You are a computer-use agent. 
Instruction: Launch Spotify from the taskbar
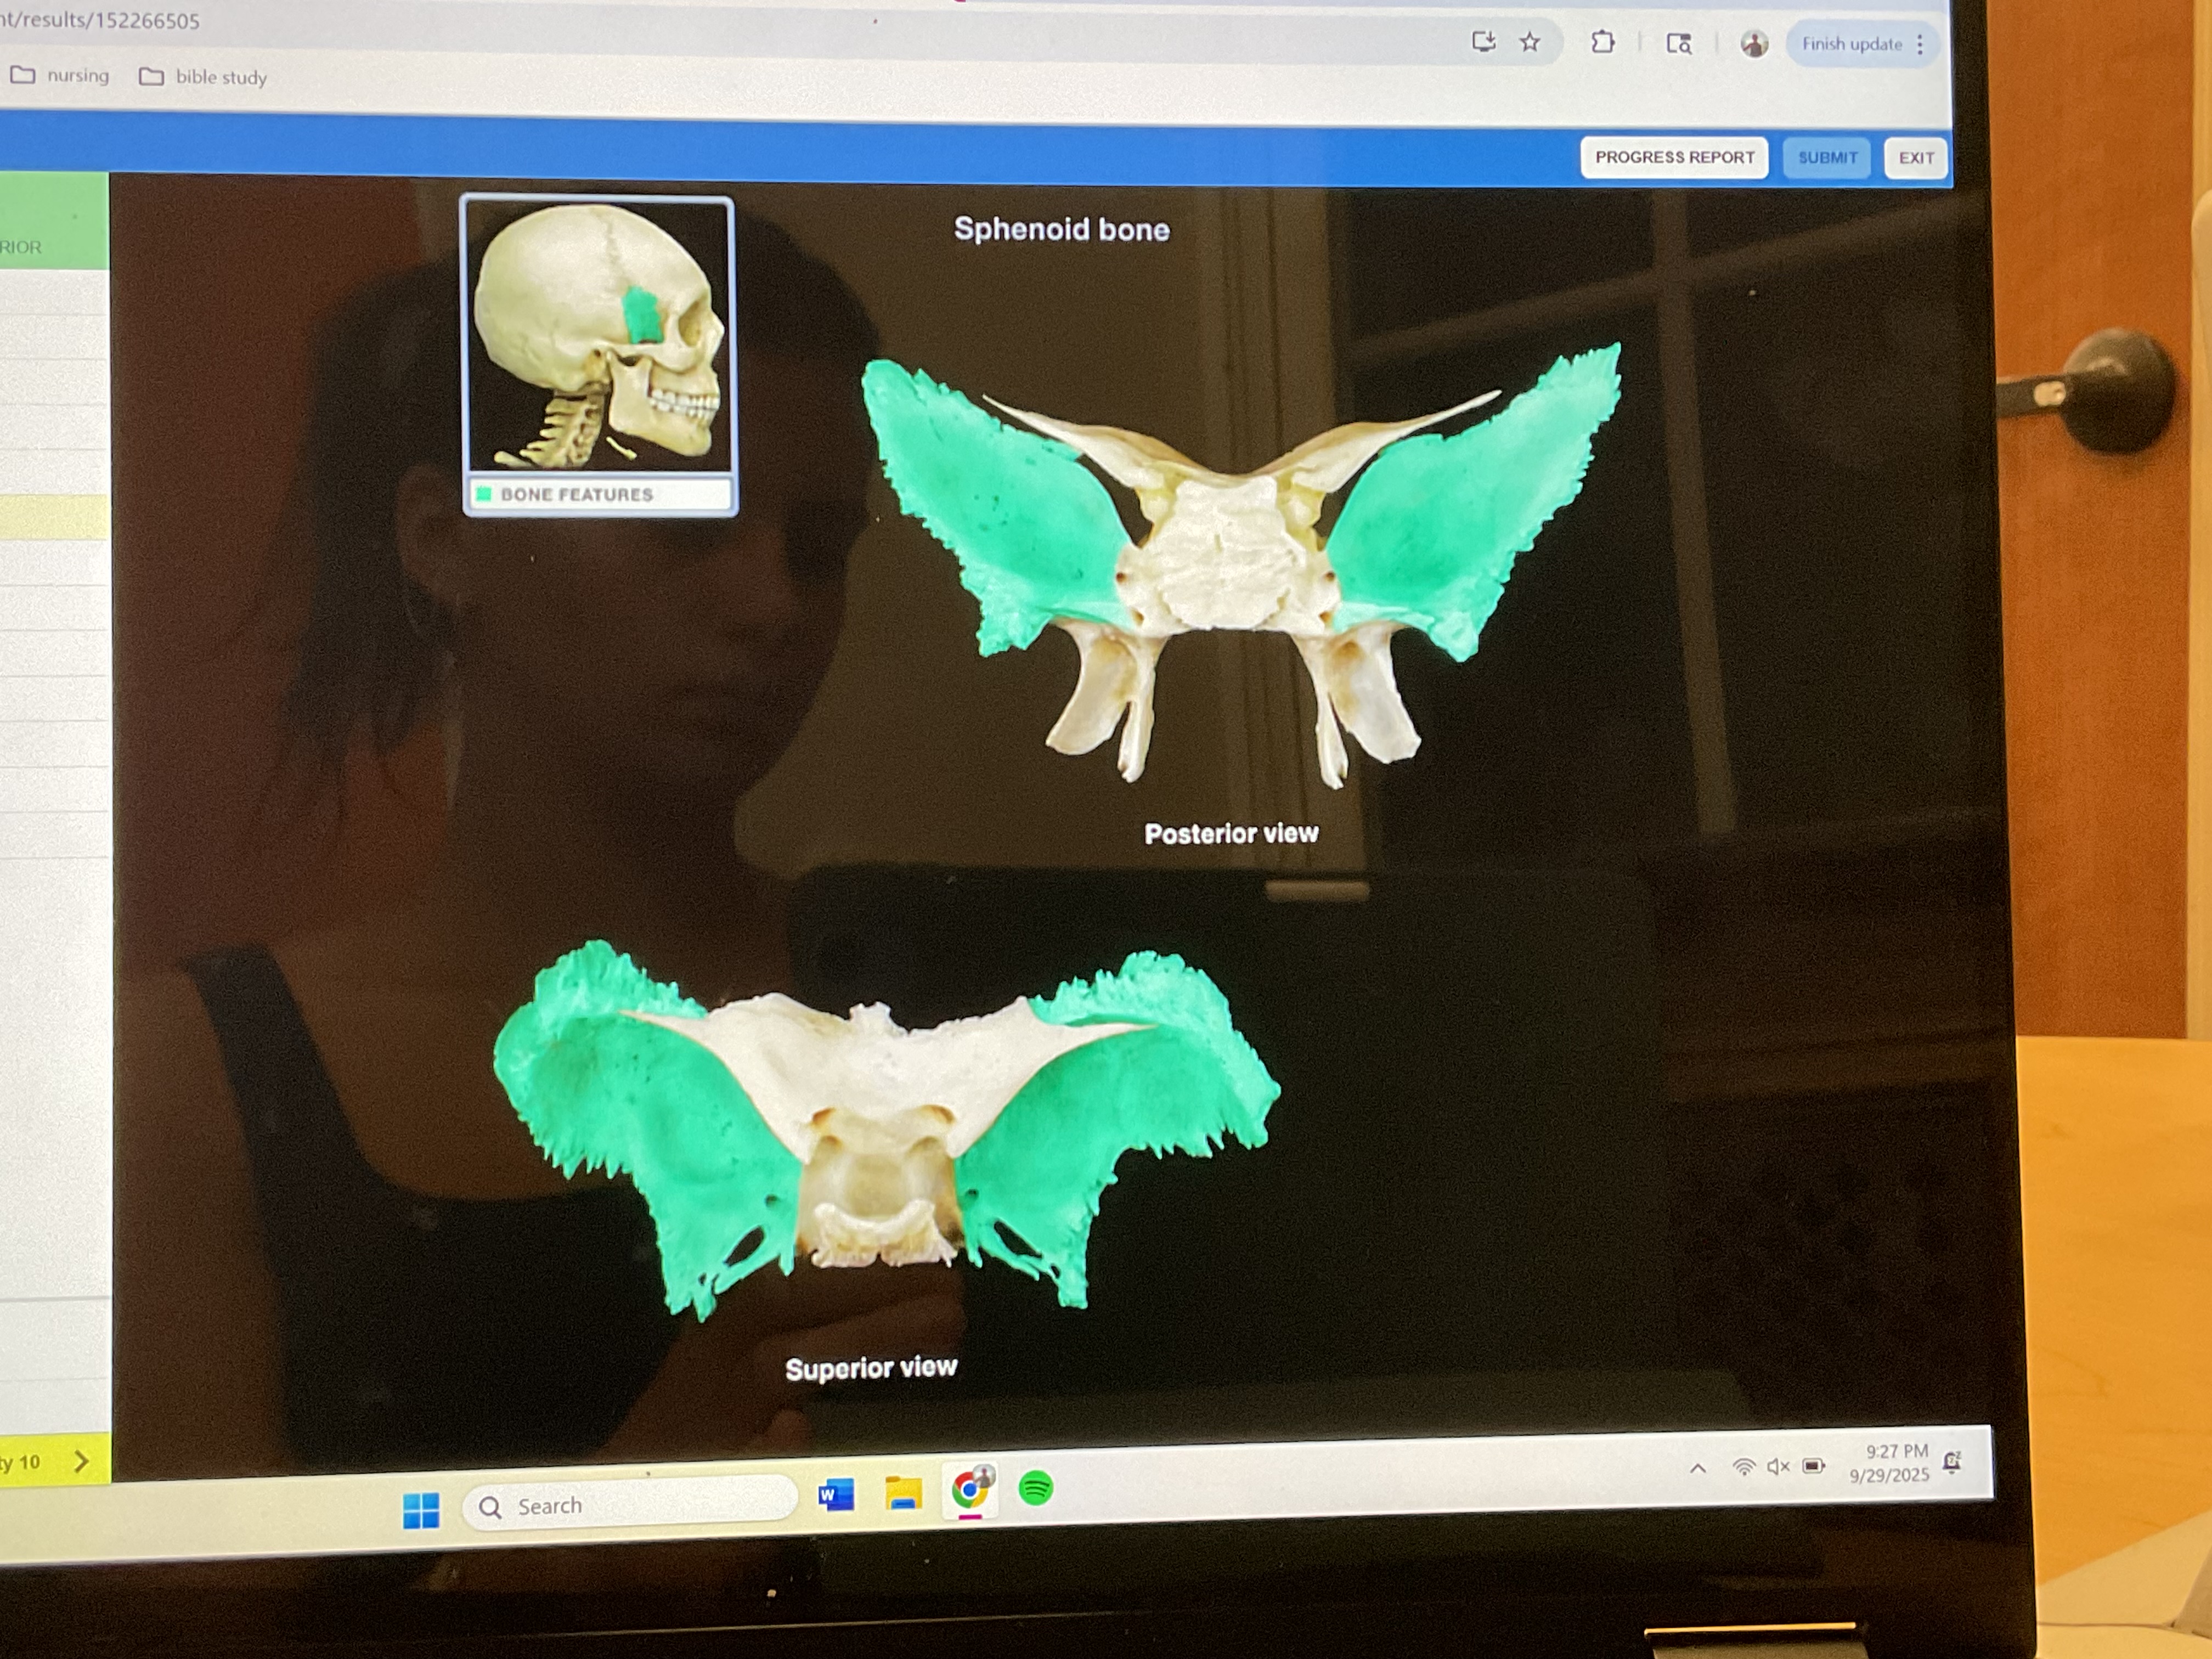point(1036,1489)
